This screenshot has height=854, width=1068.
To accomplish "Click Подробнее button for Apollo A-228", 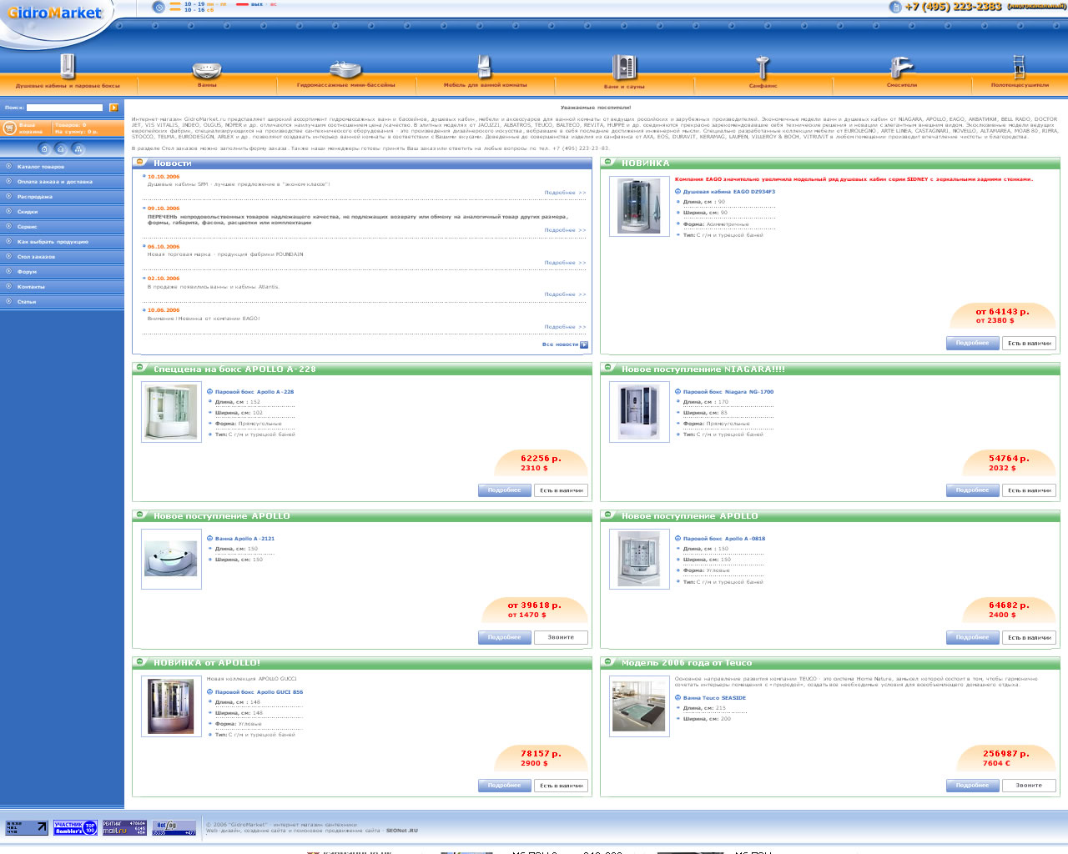I will tap(504, 490).
